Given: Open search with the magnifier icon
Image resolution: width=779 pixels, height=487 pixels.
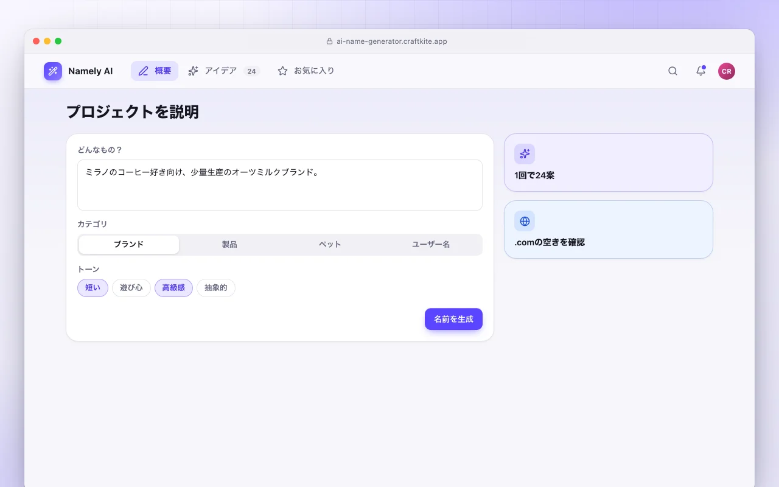Looking at the screenshot, I should (x=672, y=71).
